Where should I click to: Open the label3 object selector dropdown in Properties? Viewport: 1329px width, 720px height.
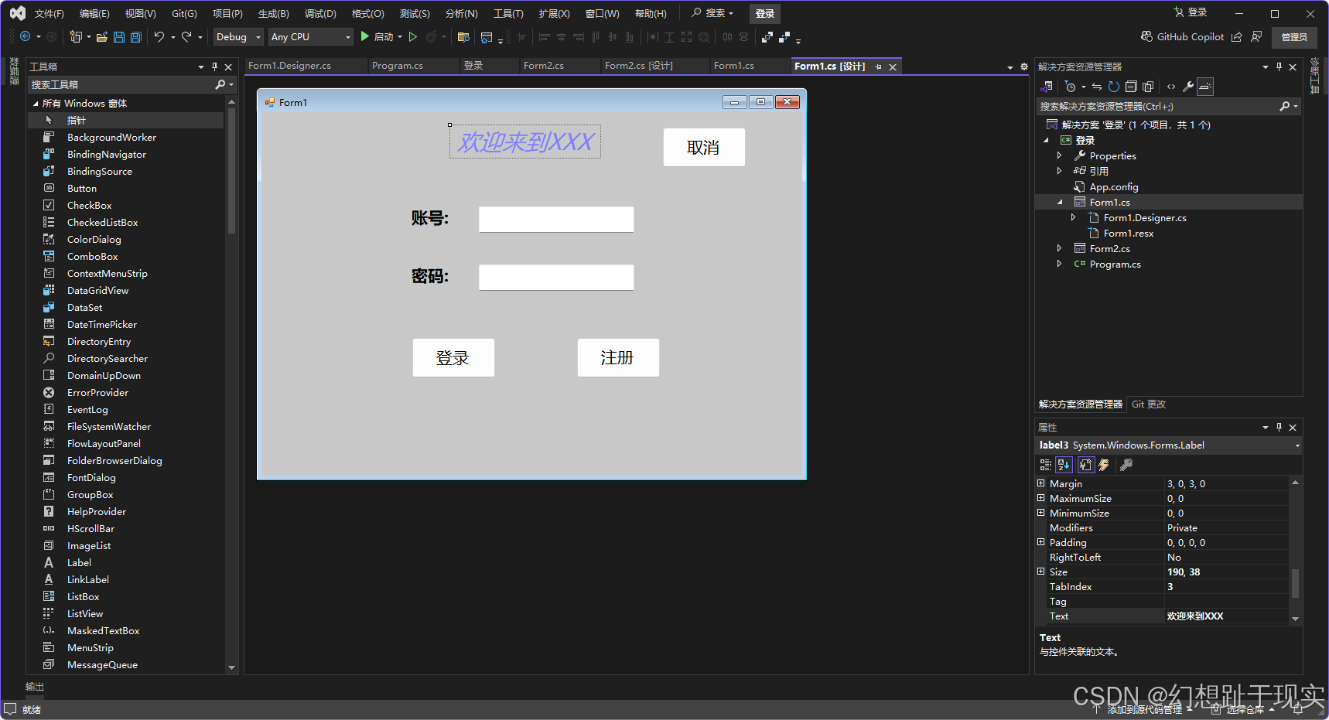[x=1297, y=445]
